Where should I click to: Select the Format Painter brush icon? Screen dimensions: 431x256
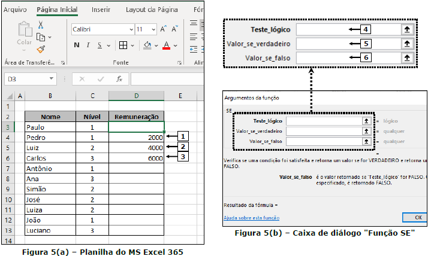click(x=41, y=50)
